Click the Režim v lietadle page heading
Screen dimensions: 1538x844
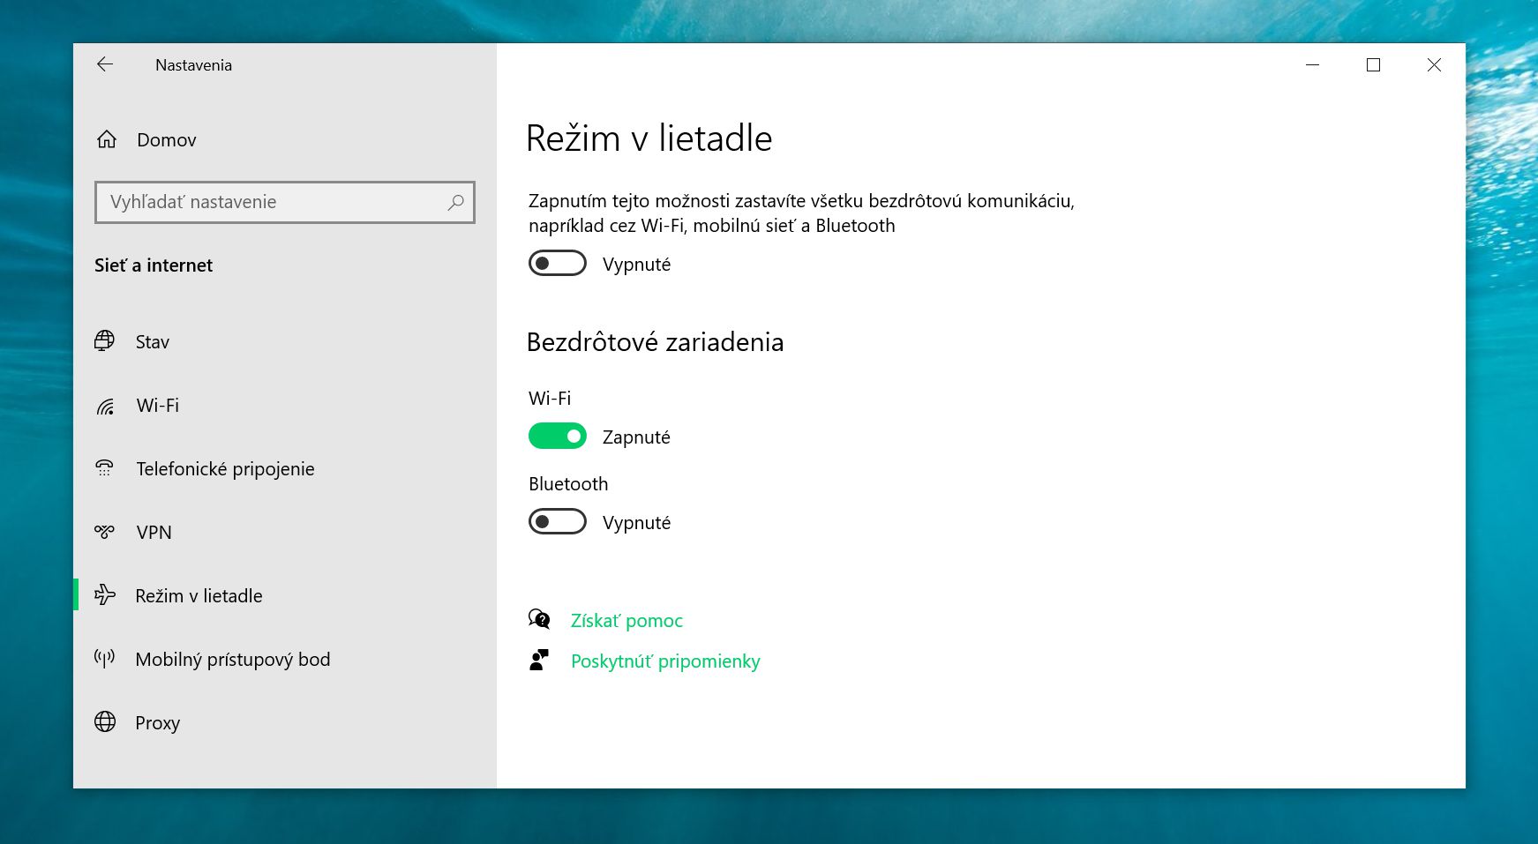coord(649,138)
